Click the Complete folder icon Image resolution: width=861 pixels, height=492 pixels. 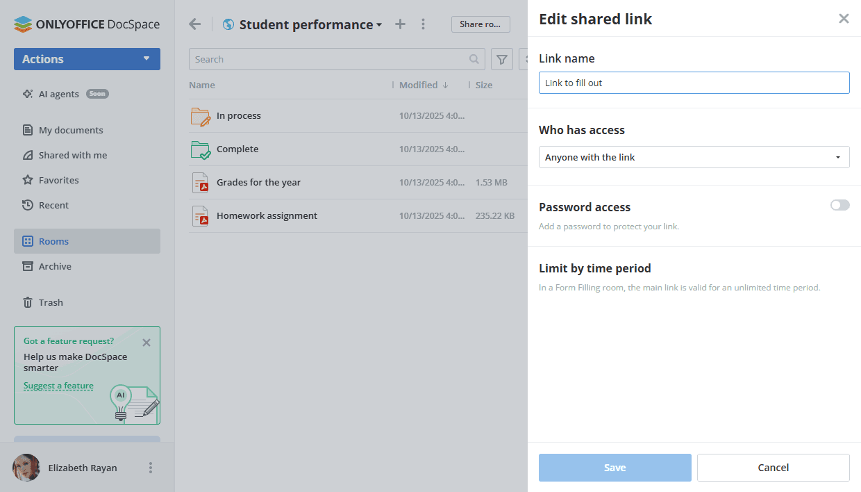tap(200, 149)
